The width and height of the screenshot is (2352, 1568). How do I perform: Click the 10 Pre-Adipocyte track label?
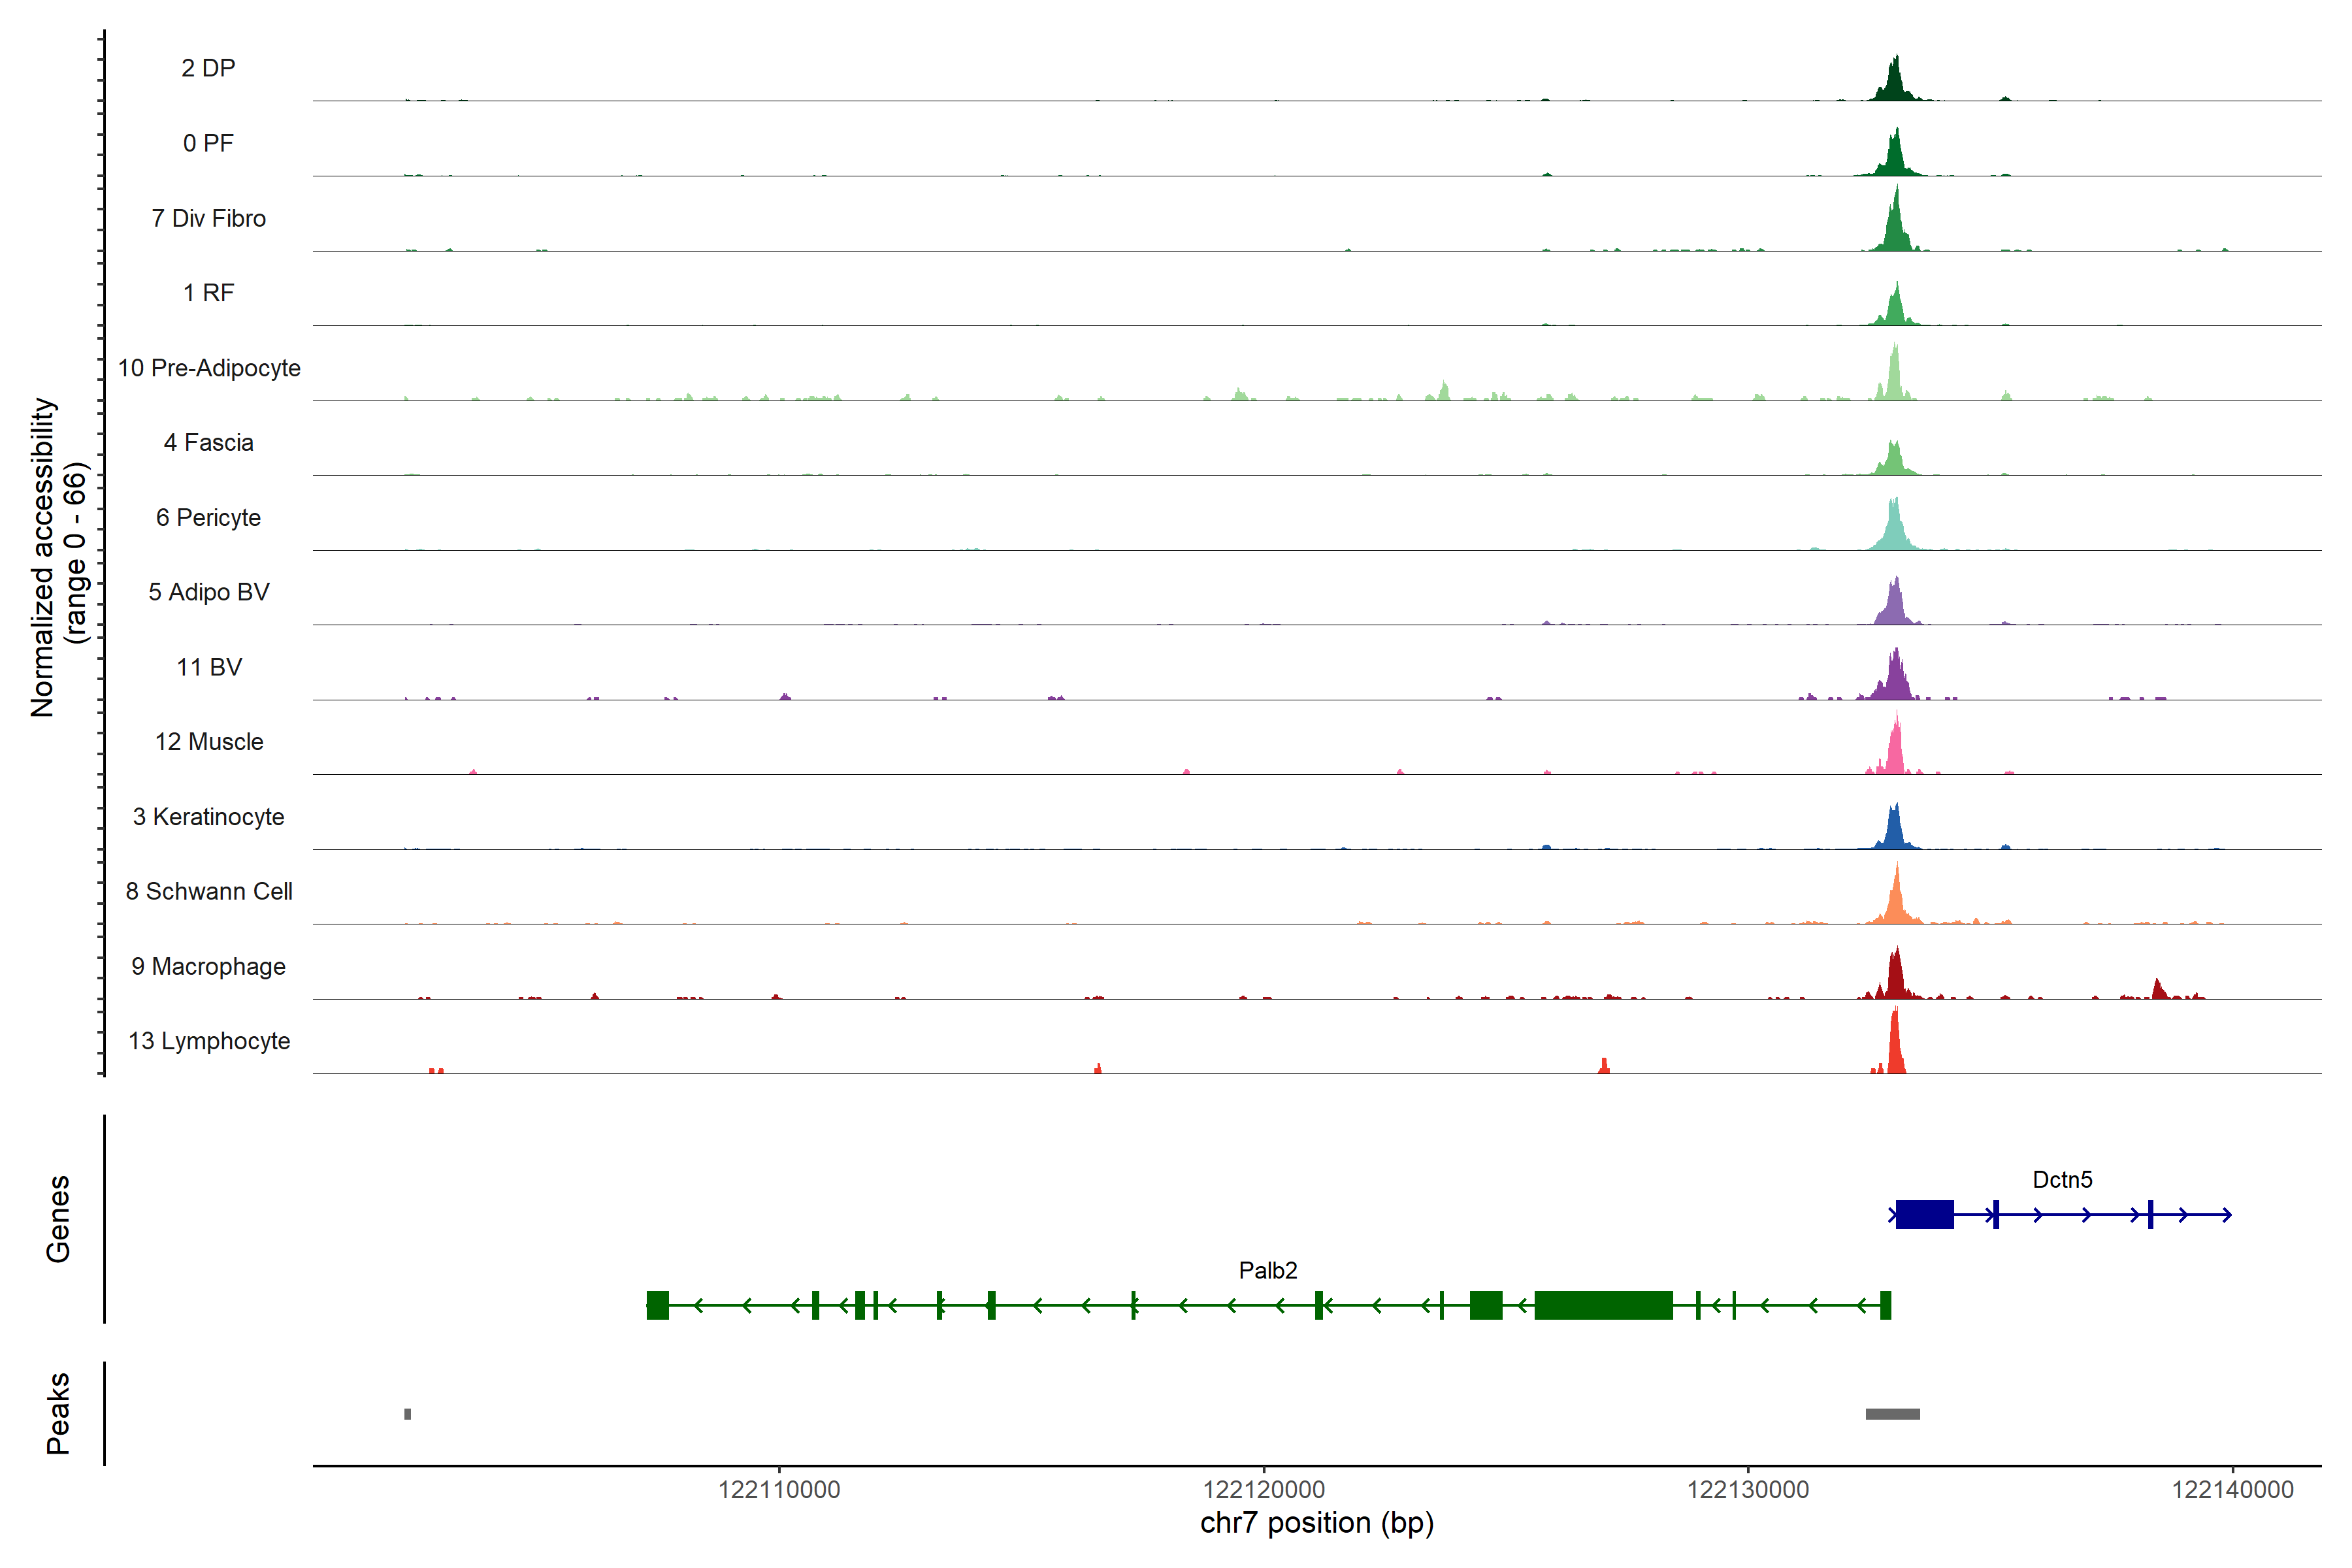coord(209,368)
